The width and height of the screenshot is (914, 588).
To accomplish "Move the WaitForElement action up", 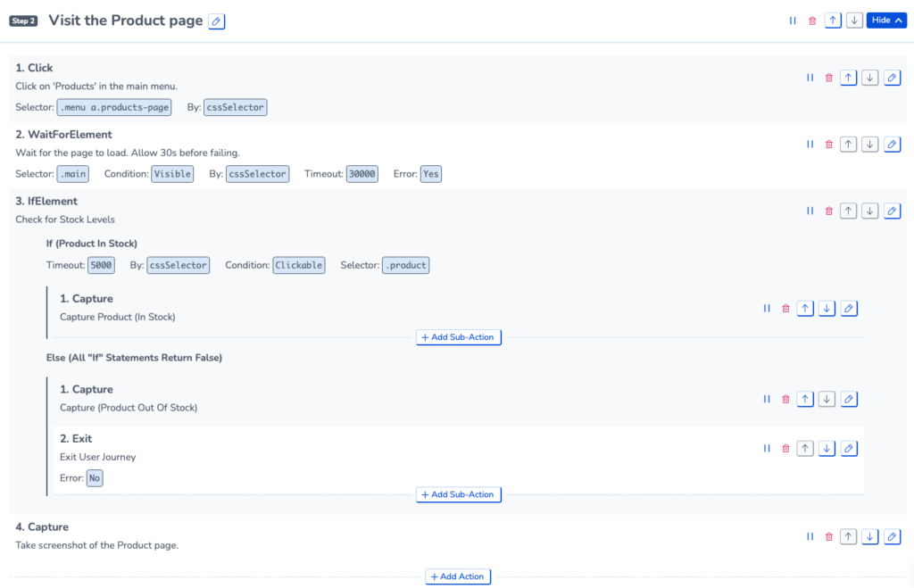I will click(848, 144).
